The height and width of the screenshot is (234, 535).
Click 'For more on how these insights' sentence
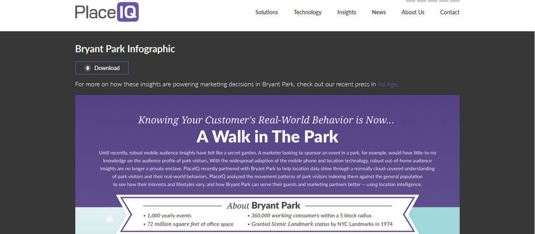pyautogui.click(x=237, y=84)
